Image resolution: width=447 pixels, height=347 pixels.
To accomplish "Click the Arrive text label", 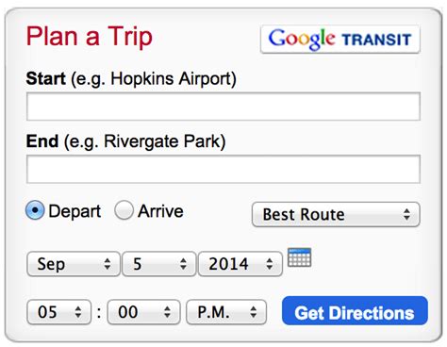I will pyautogui.click(x=160, y=211).
